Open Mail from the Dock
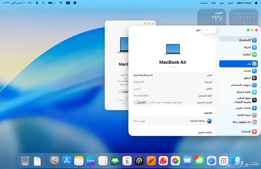The height and width of the screenshot is (169, 261). point(188,161)
